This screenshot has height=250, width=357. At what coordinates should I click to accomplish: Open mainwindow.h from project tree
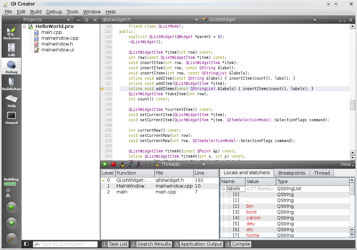[57, 44]
